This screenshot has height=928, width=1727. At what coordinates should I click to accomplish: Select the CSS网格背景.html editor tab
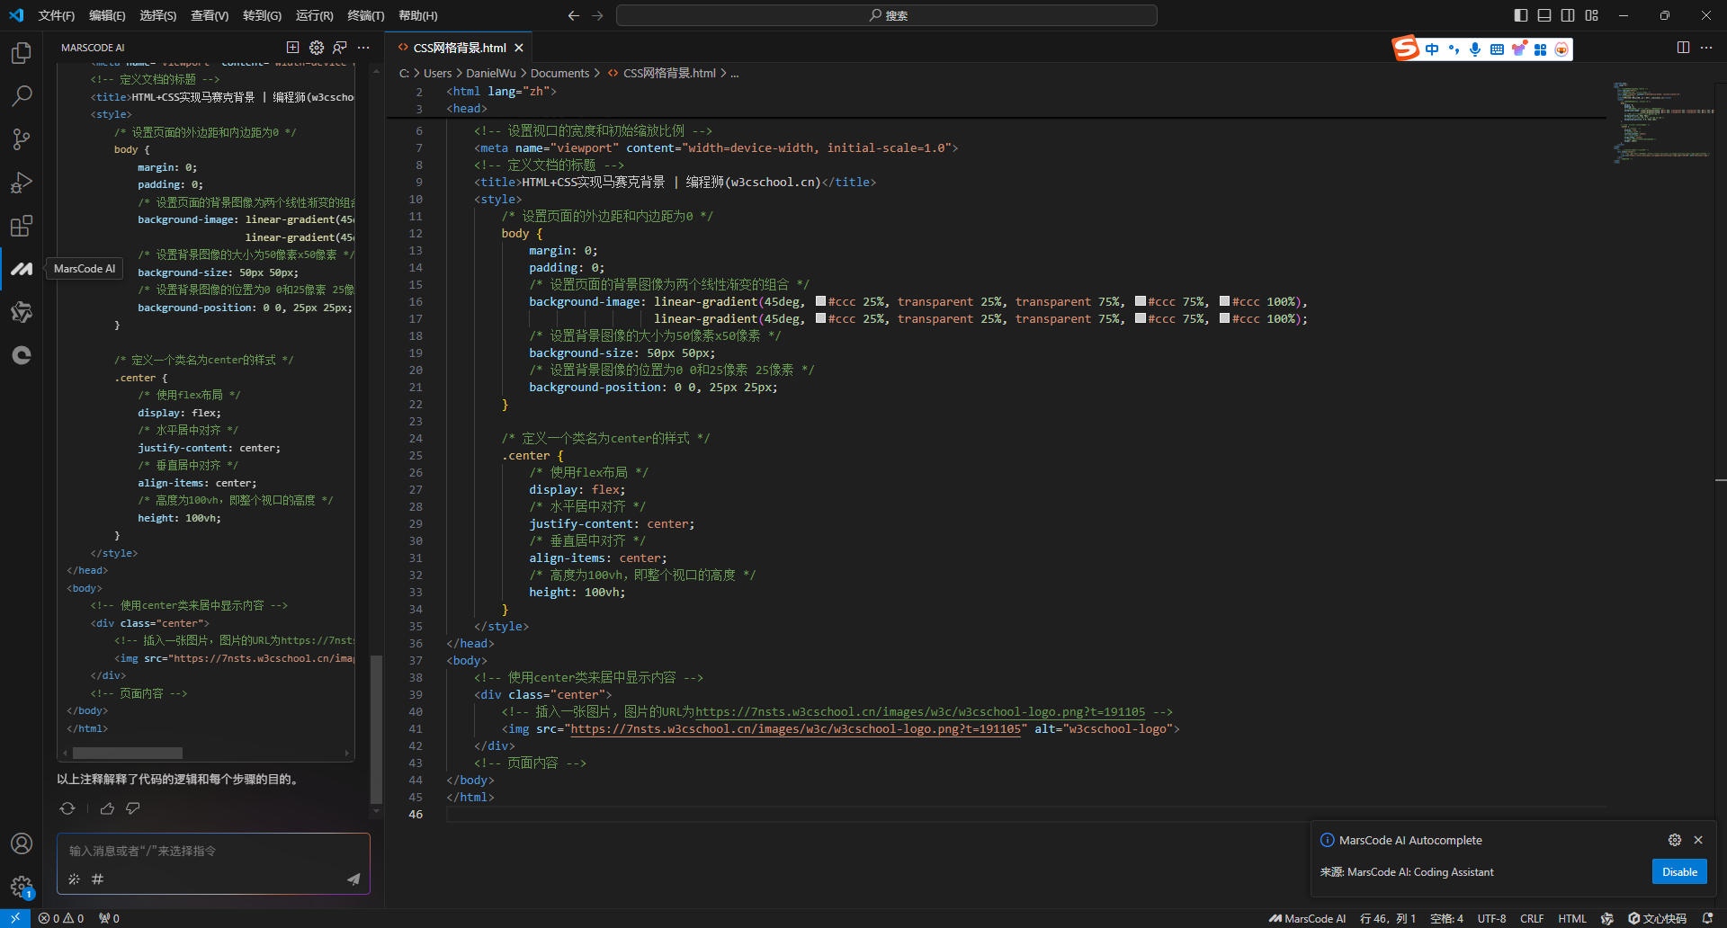(459, 48)
